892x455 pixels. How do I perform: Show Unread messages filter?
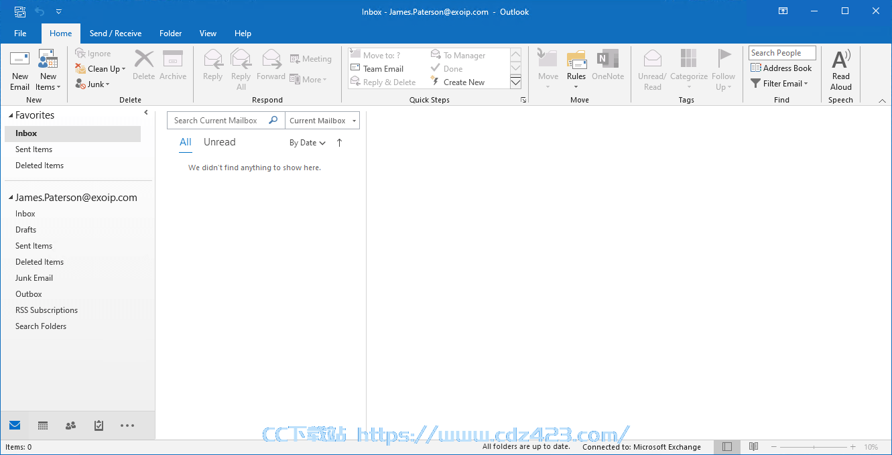(x=219, y=142)
